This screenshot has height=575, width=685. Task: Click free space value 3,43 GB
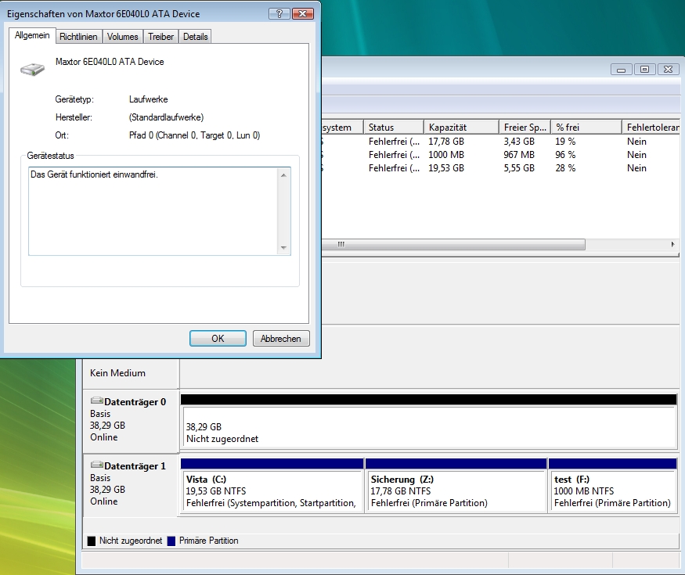coord(519,142)
